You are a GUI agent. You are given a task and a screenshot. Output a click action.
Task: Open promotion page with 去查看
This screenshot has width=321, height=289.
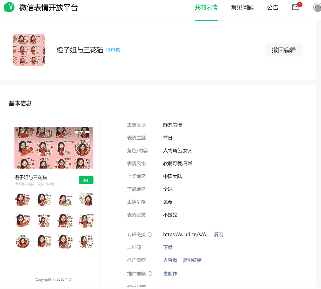click(x=170, y=260)
